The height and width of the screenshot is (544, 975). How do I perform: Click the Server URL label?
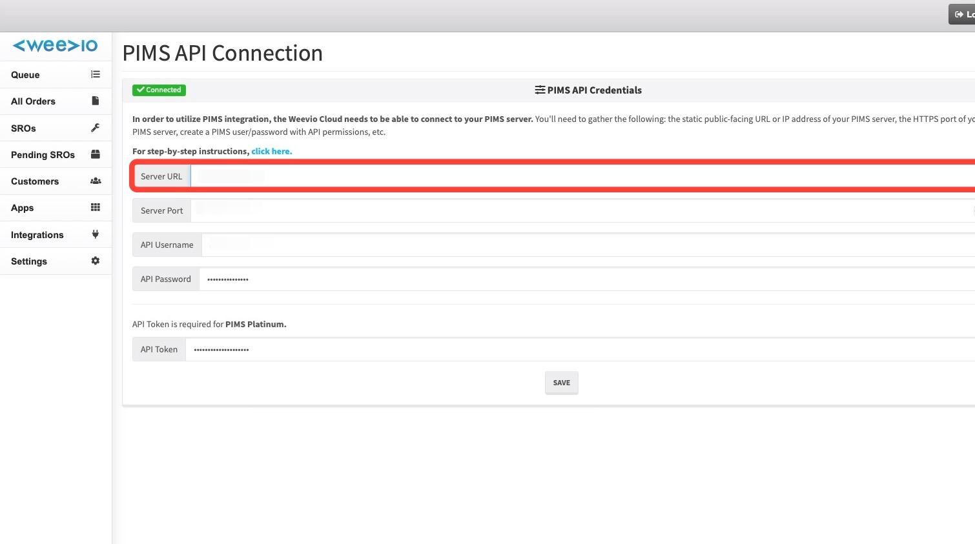(x=161, y=176)
